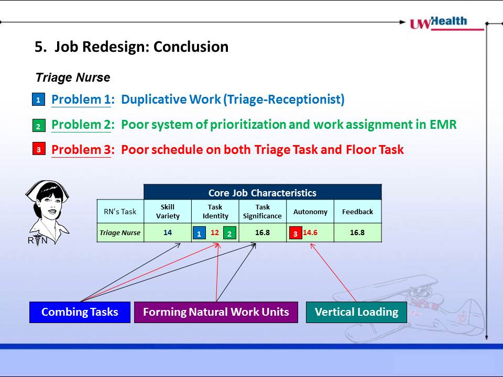The image size is (503, 377).
Task: Click the blue number 1 badge beside Problem 1
Action: click(x=38, y=99)
